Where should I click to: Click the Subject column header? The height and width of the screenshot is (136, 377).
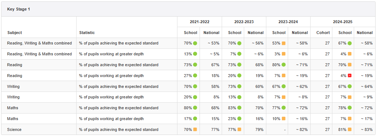pyautogui.click(x=15, y=33)
